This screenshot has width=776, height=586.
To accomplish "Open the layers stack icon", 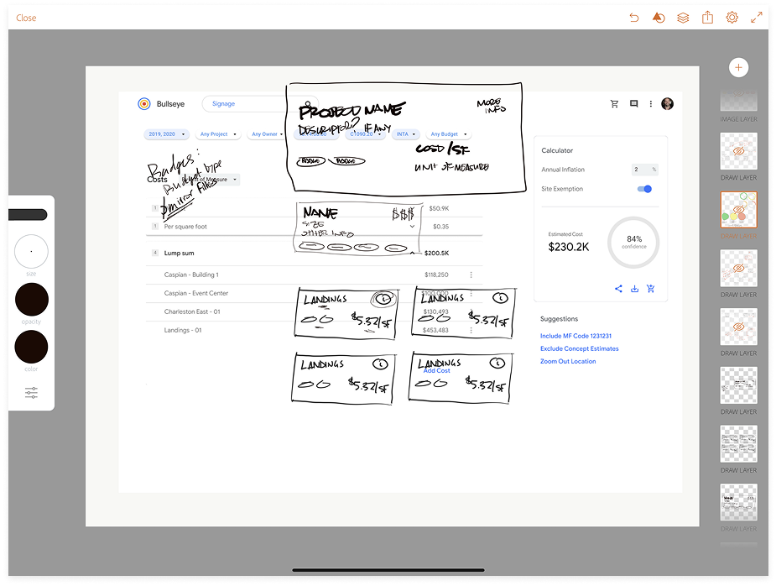I will pyautogui.click(x=683, y=18).
